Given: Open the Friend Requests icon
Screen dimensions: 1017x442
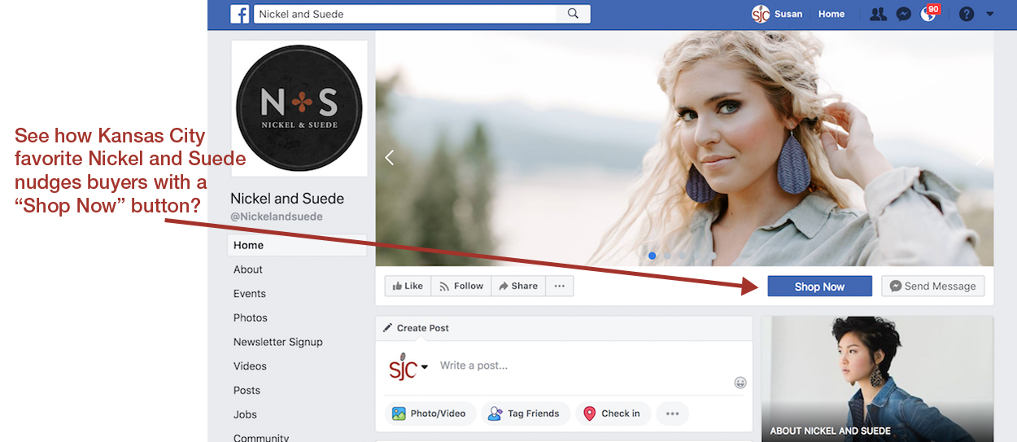Looking at the screenshot, I should 878,14.
